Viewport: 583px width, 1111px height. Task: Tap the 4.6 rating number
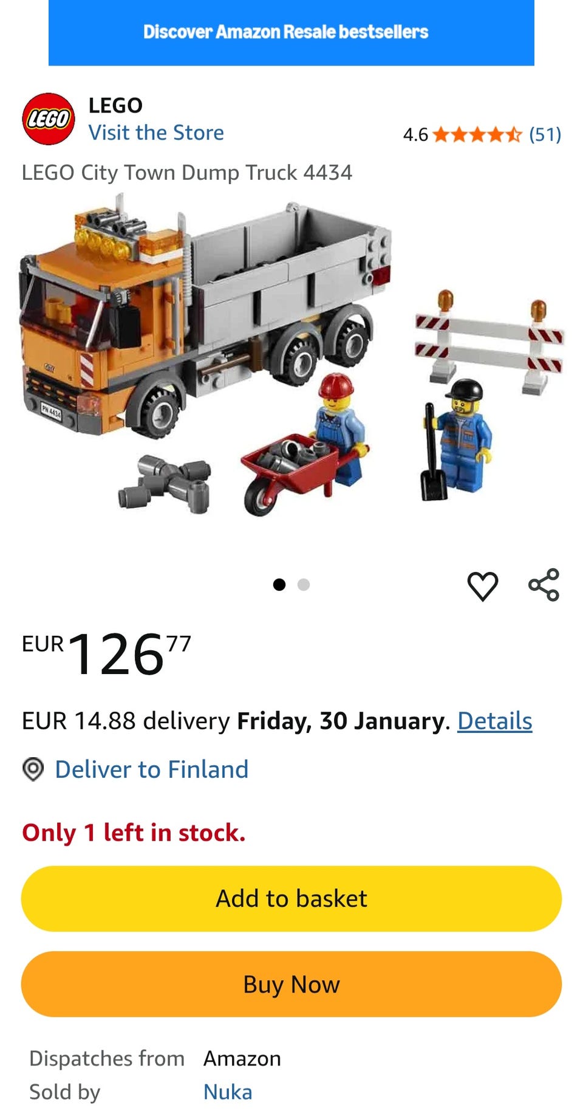point(415,134)
